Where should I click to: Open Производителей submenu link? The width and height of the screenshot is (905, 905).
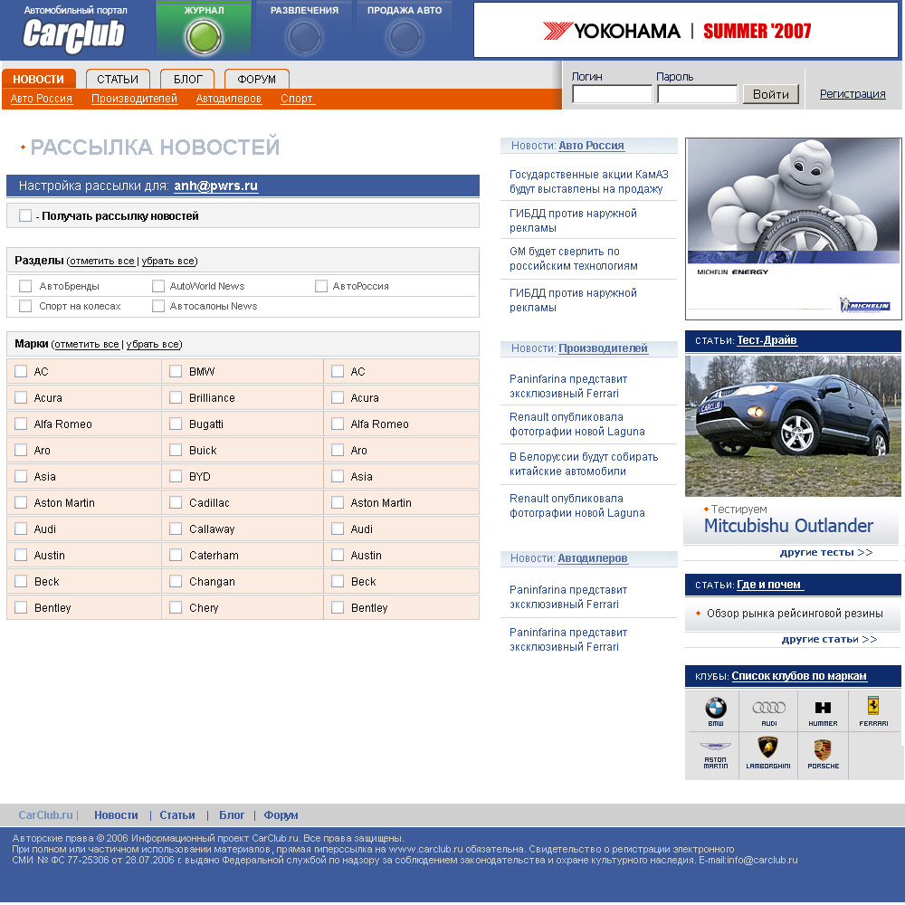[135, 99]
